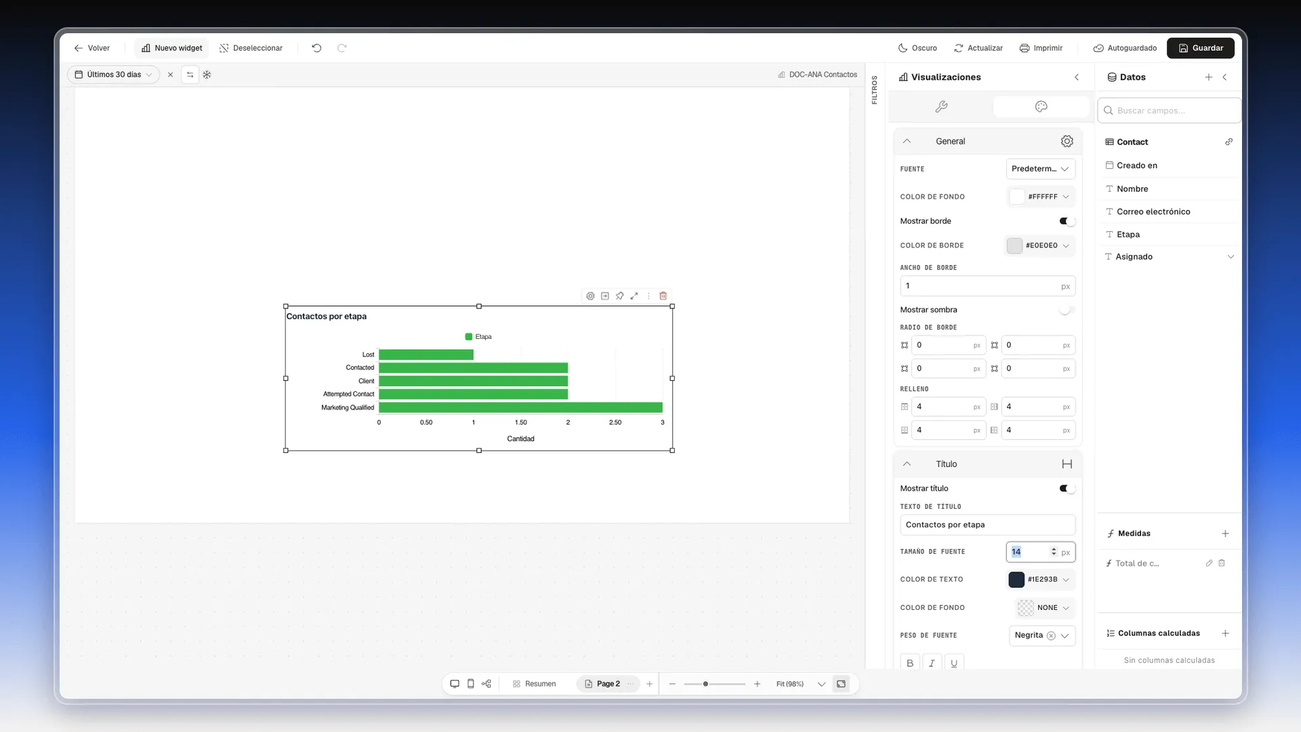Open the palette style tab
The image size is (1301, 732).
(1041, 106)
